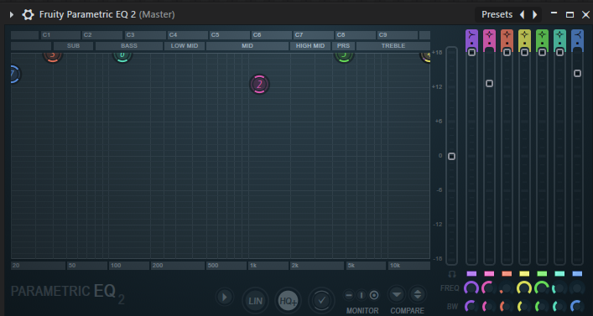
Task: Set Monitor to the circle option
Action: pos(373,295)
